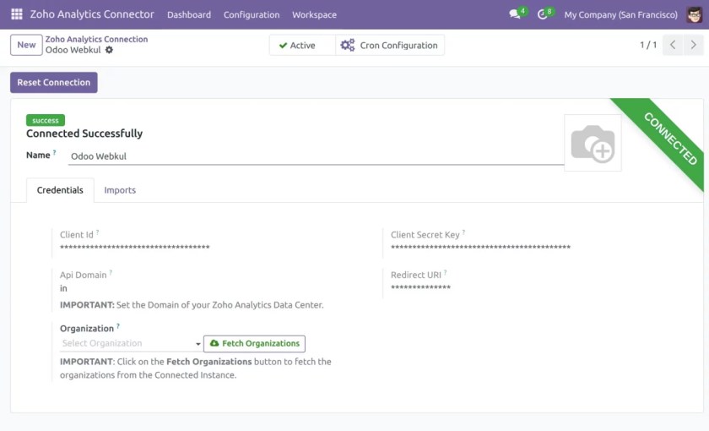Click the Cron Configuration gears icon

click(347, 46)
